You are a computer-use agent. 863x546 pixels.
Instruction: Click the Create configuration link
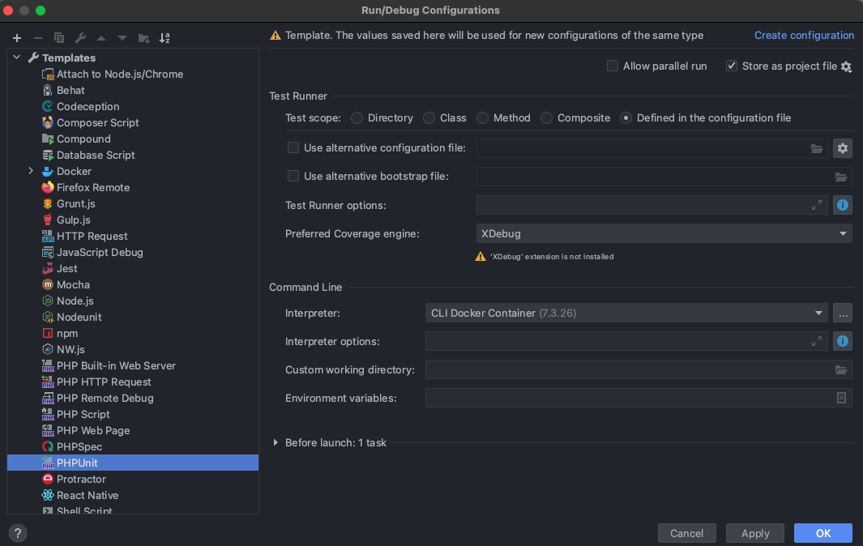pos(804,36)
